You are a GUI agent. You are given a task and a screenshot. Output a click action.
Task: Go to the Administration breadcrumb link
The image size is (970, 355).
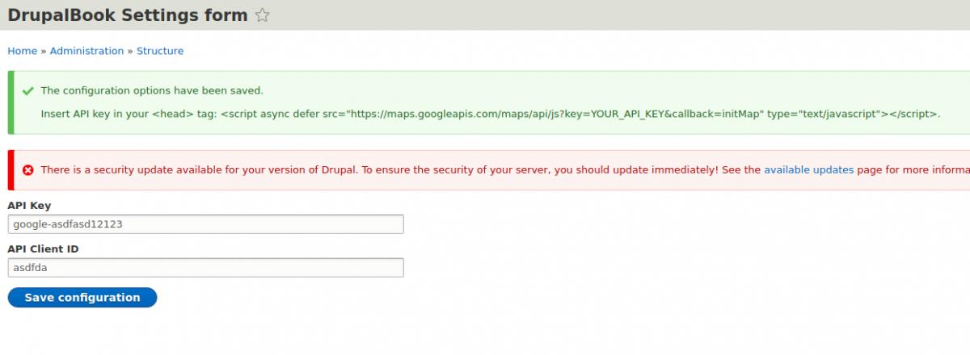[x=86, y=51]
